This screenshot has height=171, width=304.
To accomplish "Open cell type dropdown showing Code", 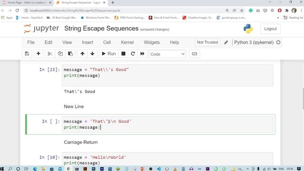I will [x=168, y=54].
